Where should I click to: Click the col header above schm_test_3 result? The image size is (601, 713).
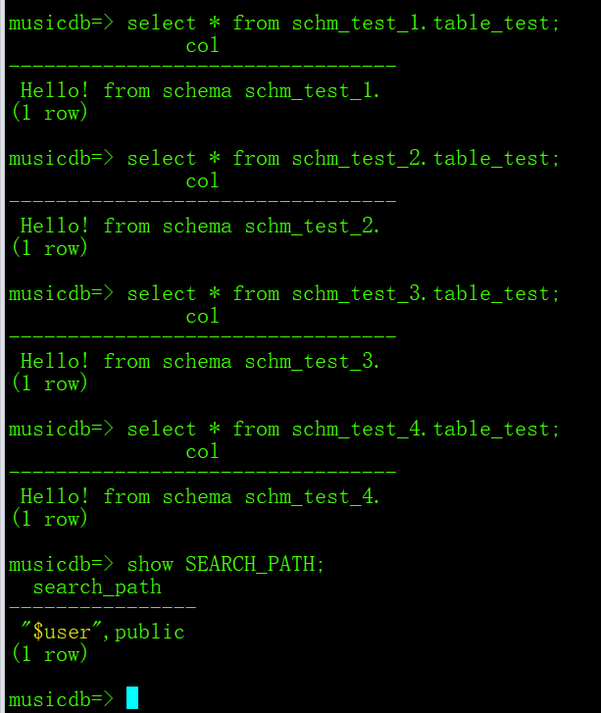(202, 317)
